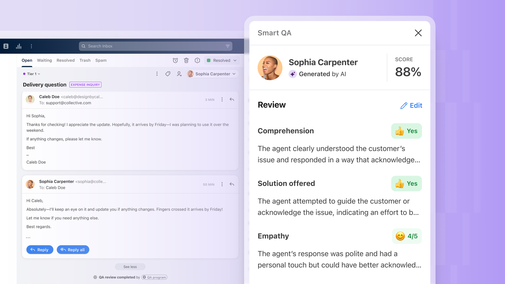The height and width of the screenshot is (284, 505).
Task: Toggle the Solution offered thumbs-up rating
Action: point(406,184)
